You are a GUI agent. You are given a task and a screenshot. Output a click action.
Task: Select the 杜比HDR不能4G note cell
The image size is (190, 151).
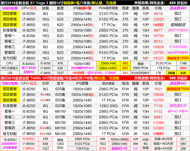pyautogui.click(x=178, y=52)
